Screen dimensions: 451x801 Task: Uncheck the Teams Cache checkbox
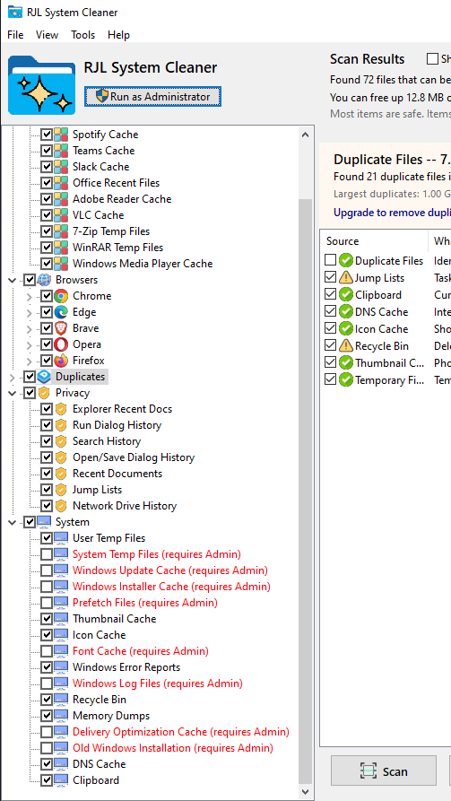tap(47, 151)
